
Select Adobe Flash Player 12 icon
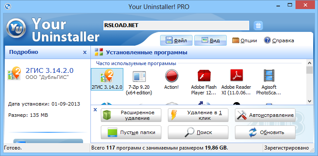coord(204,82)
